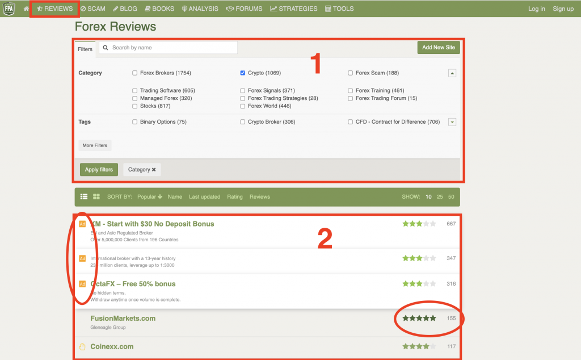Viewport: 581px width, 360px height.
Task: Click the Add New Site button
Action: click(439, 48)
